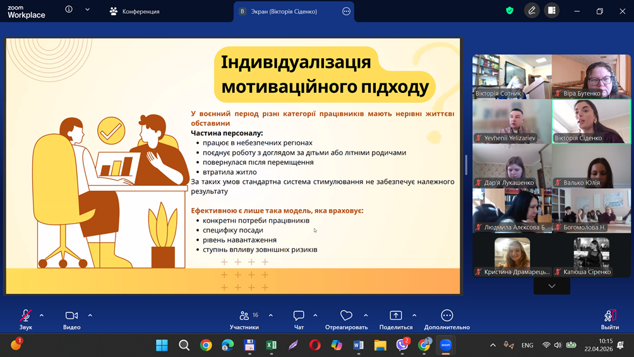Open Windows taskbar search
The image size is (634, 357).
coord(184,345)
